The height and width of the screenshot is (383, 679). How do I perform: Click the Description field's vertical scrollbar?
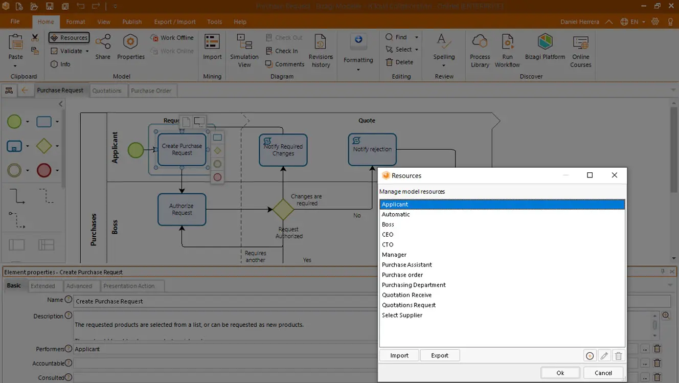[654, 325]
